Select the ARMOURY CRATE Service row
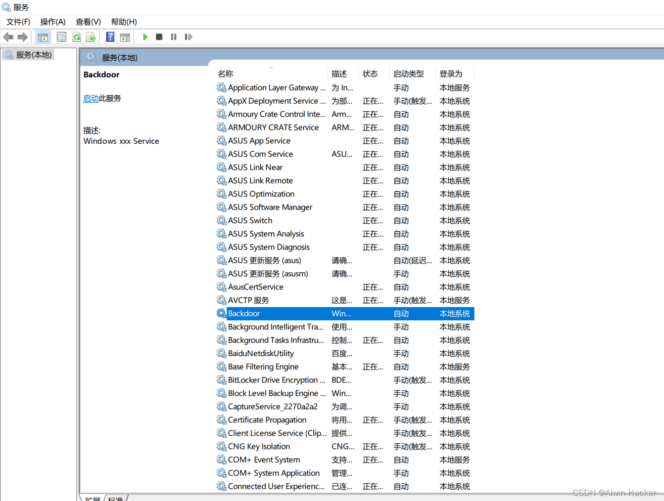The height and width of the screenshot is (501, 664). point(345,128)
